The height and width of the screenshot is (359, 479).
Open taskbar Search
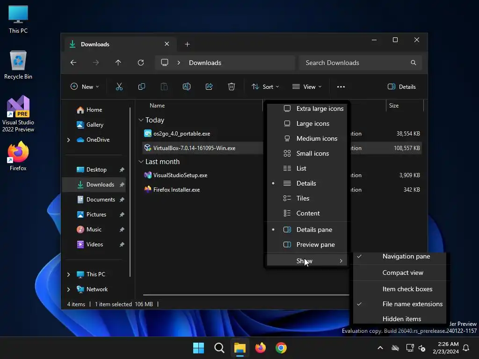click(219, 348)
